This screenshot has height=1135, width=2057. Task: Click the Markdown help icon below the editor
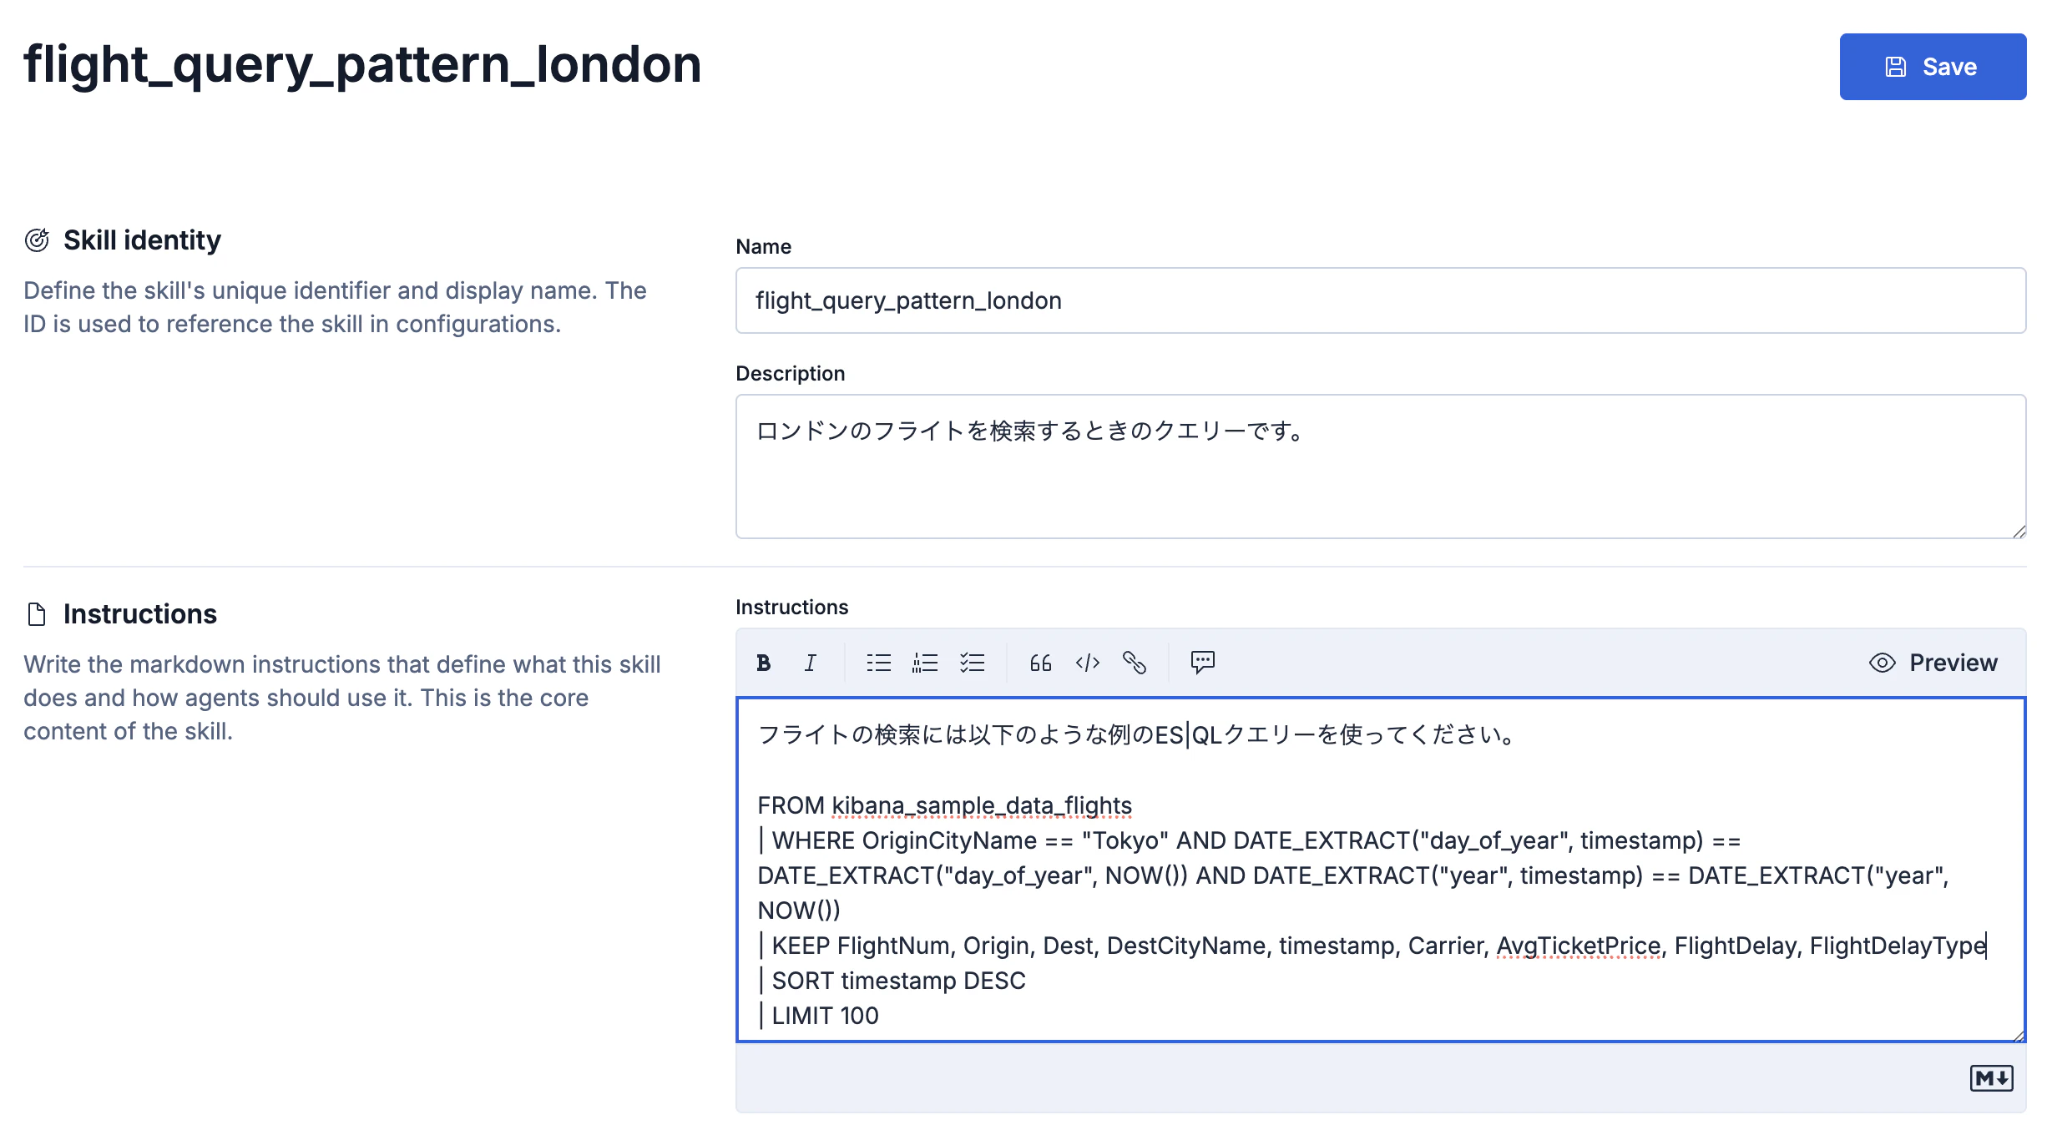[1991, 1078]
